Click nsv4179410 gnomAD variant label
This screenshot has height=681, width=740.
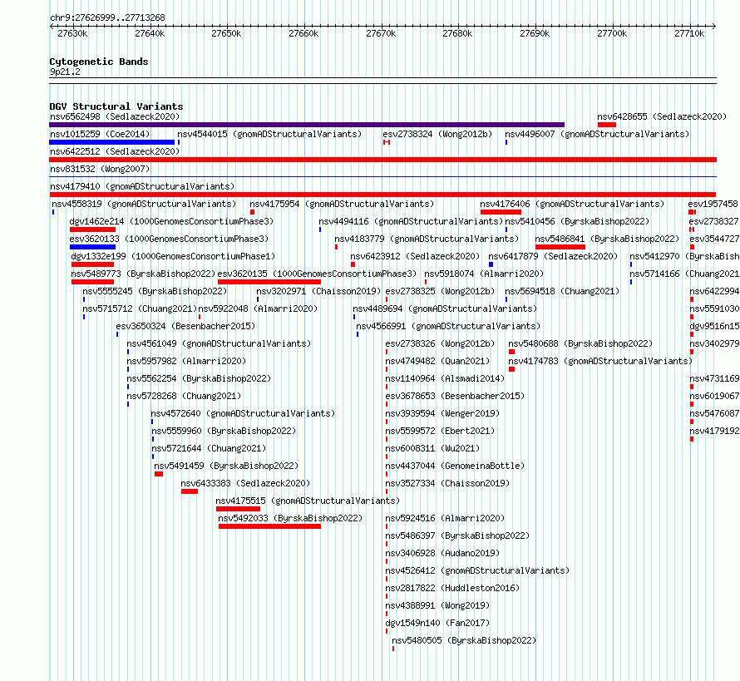tap(142, 186)
